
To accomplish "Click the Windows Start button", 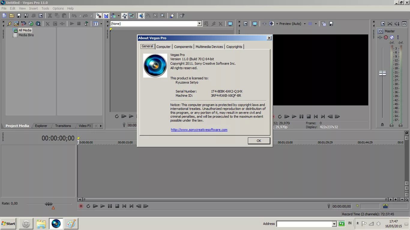I will [x=8, y=224].
